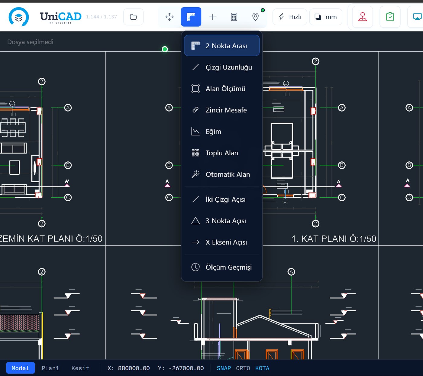Image resolution: width=423 pixels, height=376 pixels.
Task: Switch to the Plan1 tab
Action: pyautogui.click(x=50, y=368)
